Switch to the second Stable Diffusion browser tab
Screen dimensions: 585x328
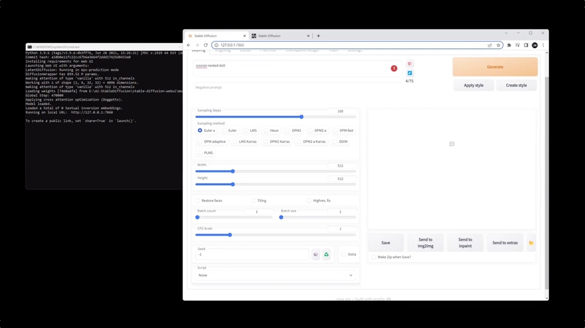pos(281,35)
